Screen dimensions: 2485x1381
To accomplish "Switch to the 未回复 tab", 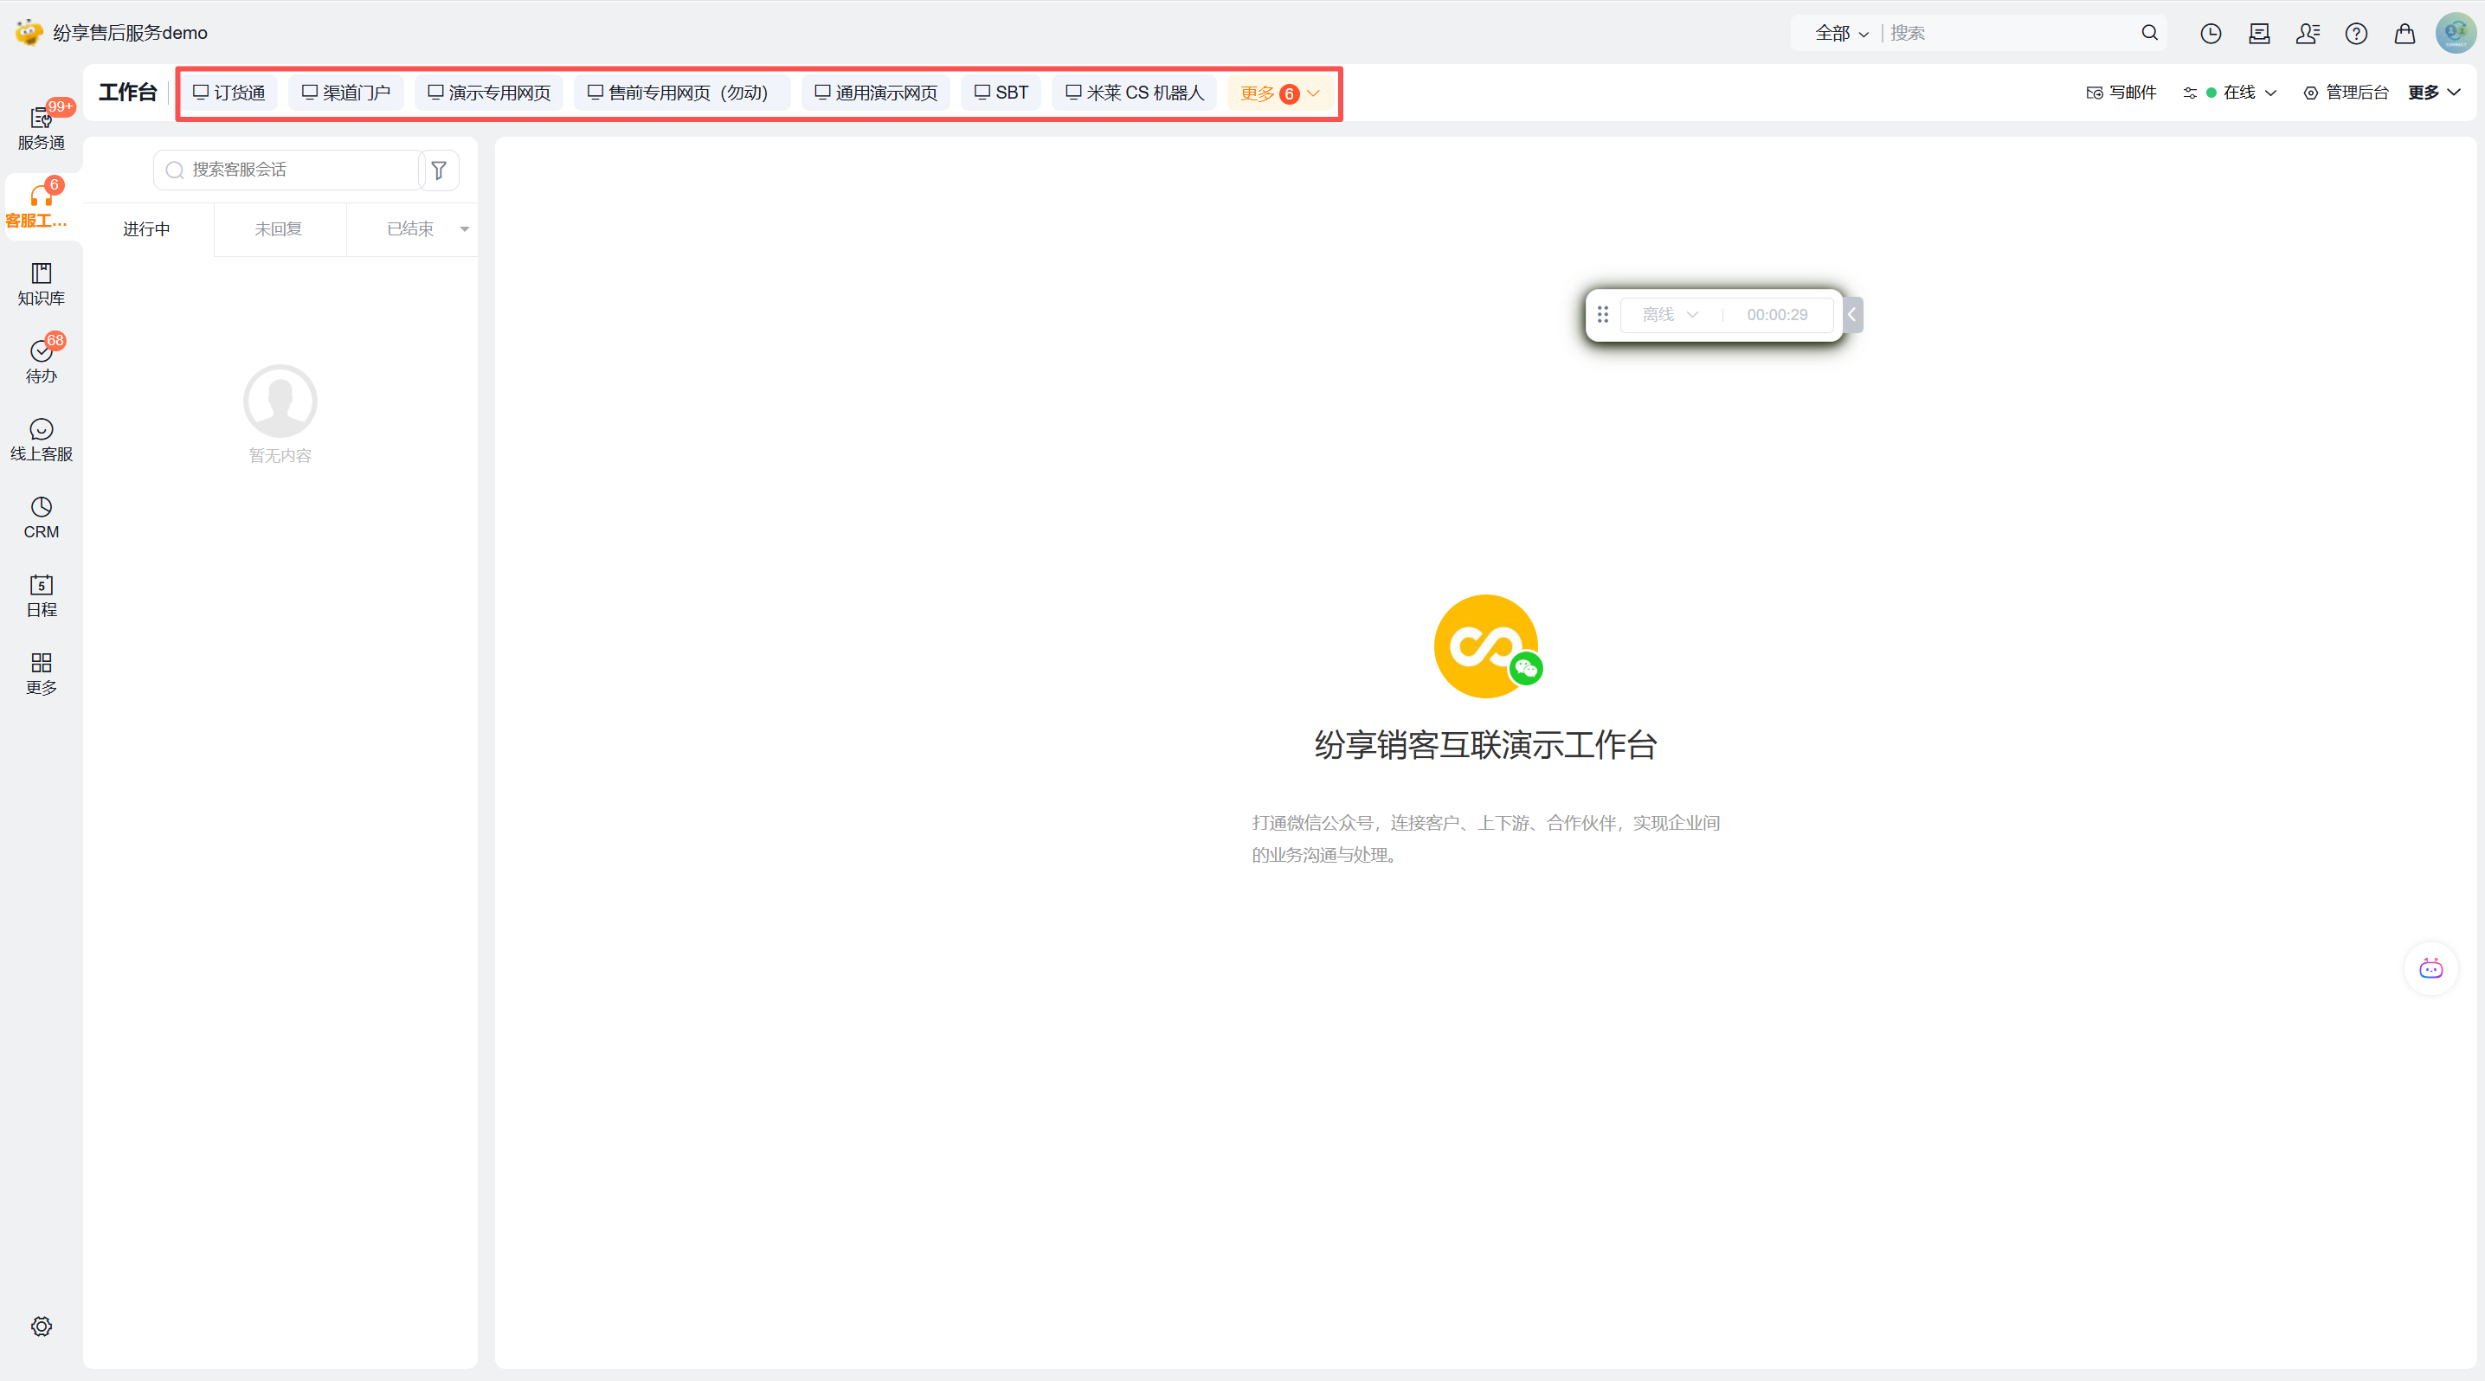I will tap(278, 229).
